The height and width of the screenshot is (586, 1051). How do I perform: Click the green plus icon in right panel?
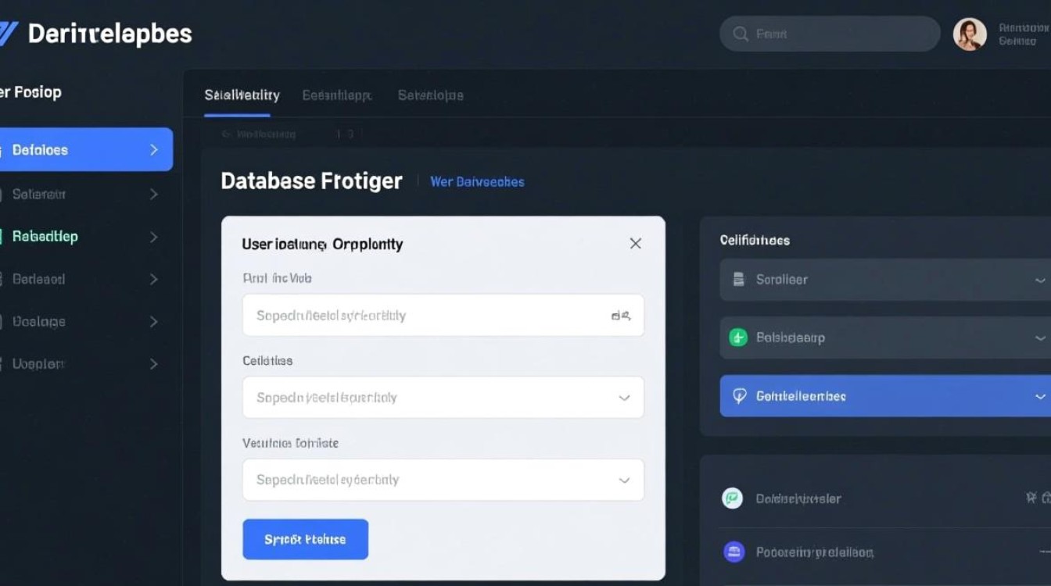[x=738, y=338]
